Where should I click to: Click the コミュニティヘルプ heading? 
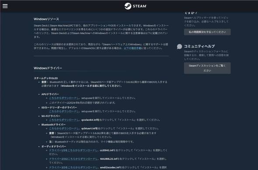tap(199, 46)
